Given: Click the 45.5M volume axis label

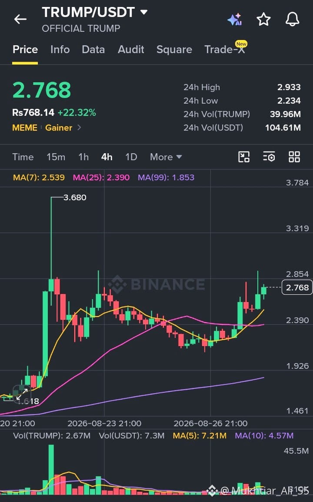Looking at the screenshot, I should point(296,451).
